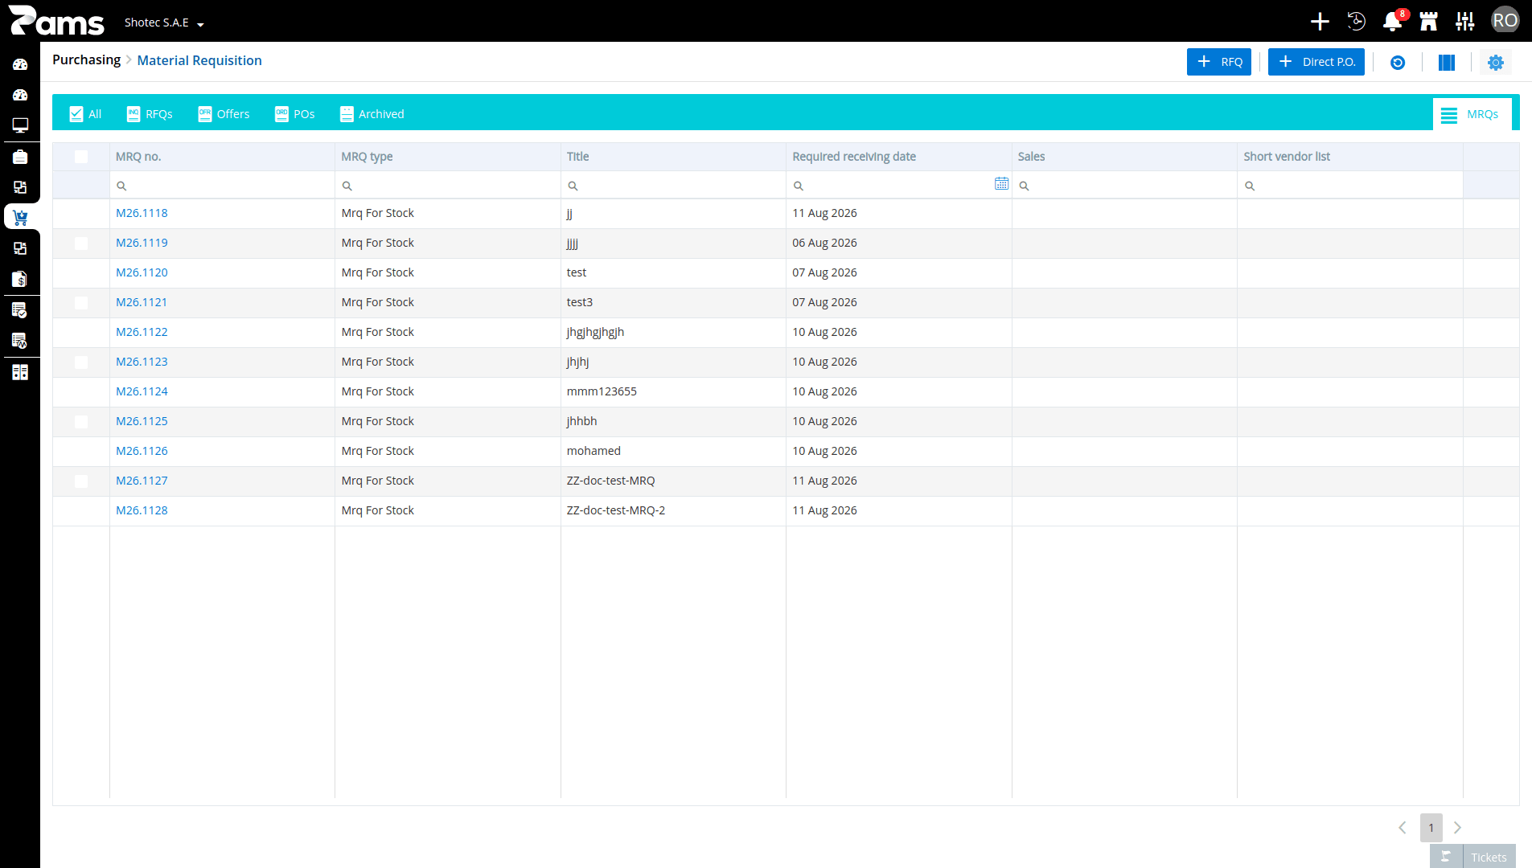Click the castle rook icon in top bar

point(1428,21)
